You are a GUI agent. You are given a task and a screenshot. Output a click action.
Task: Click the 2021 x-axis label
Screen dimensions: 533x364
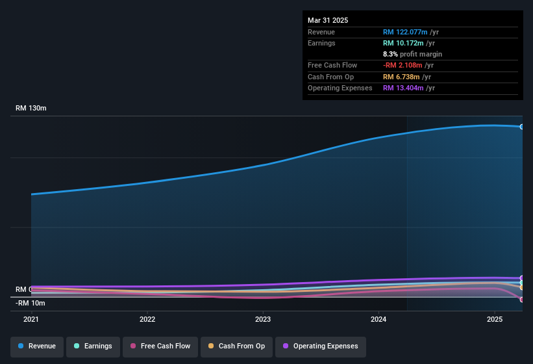point(31,319)
